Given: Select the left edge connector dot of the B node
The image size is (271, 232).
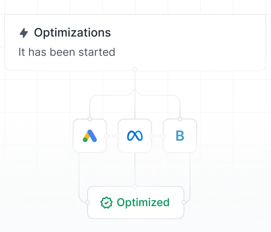Looking at the screenshot, I should coord(163,136).
